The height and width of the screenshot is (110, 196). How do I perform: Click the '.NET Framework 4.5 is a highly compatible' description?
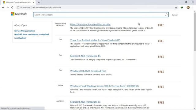104,60
